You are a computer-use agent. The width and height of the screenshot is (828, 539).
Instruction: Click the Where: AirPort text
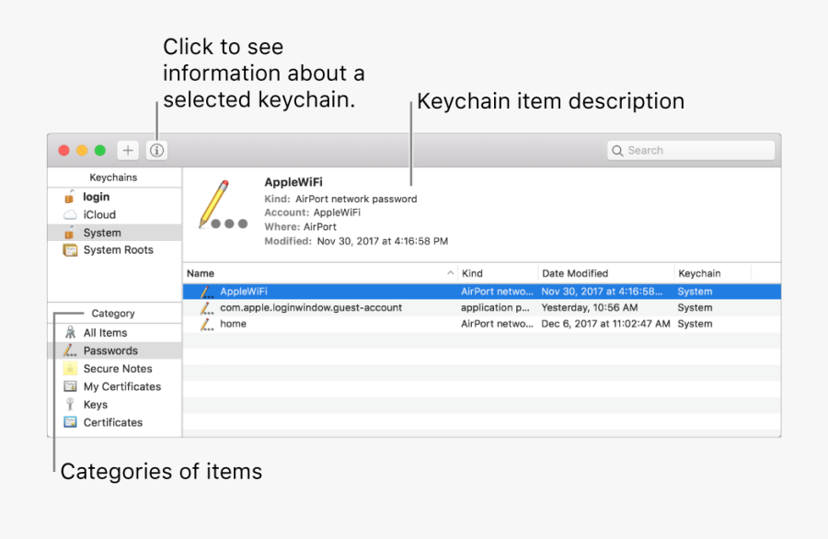300,227
